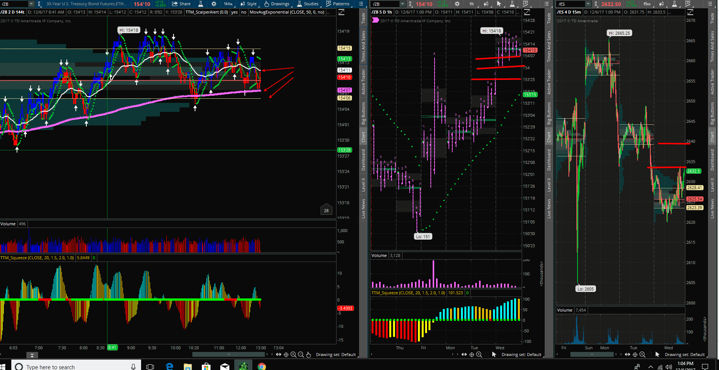
Task: Toggle price axis scale icon in middle chart
Action: point(527,12)
